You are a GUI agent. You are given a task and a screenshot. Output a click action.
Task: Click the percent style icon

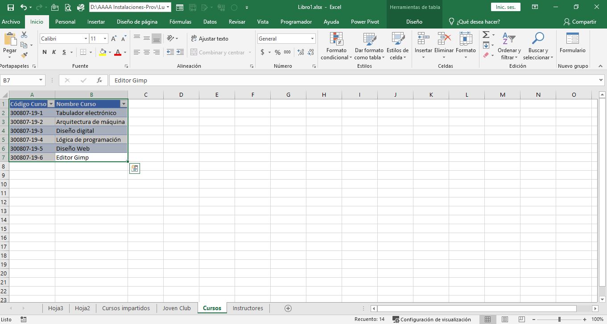(x=277, y=53)
